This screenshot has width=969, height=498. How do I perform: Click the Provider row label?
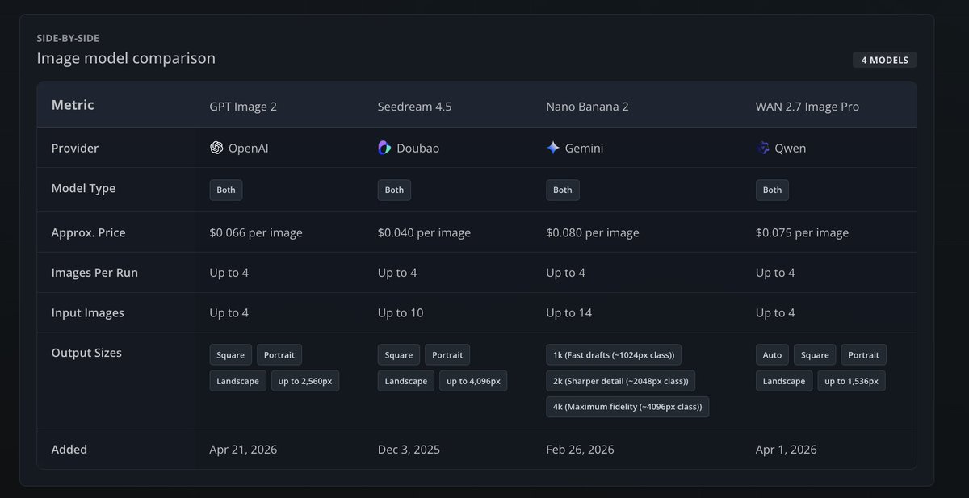click(x=75, y=148)
